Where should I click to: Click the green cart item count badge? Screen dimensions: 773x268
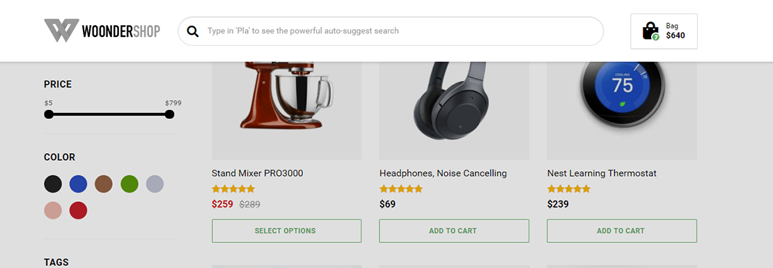point(655,37)
